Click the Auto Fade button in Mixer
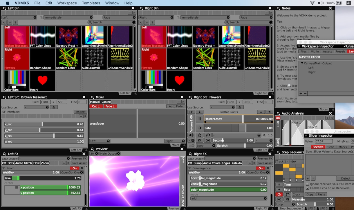Viewport: 354px width, 210px height. (176, 106)
